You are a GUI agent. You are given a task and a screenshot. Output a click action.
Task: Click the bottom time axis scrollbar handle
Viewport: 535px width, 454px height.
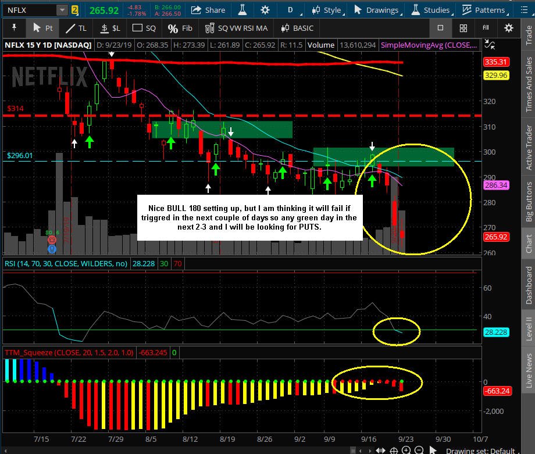353,451
